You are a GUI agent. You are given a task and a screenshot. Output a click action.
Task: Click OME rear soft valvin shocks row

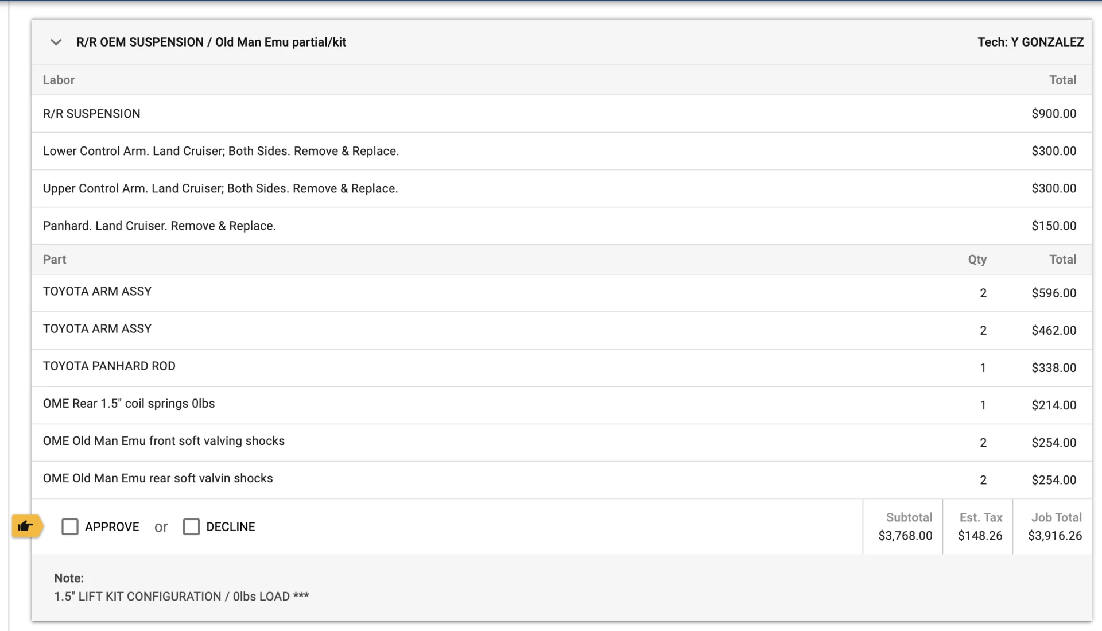(158, 478)
